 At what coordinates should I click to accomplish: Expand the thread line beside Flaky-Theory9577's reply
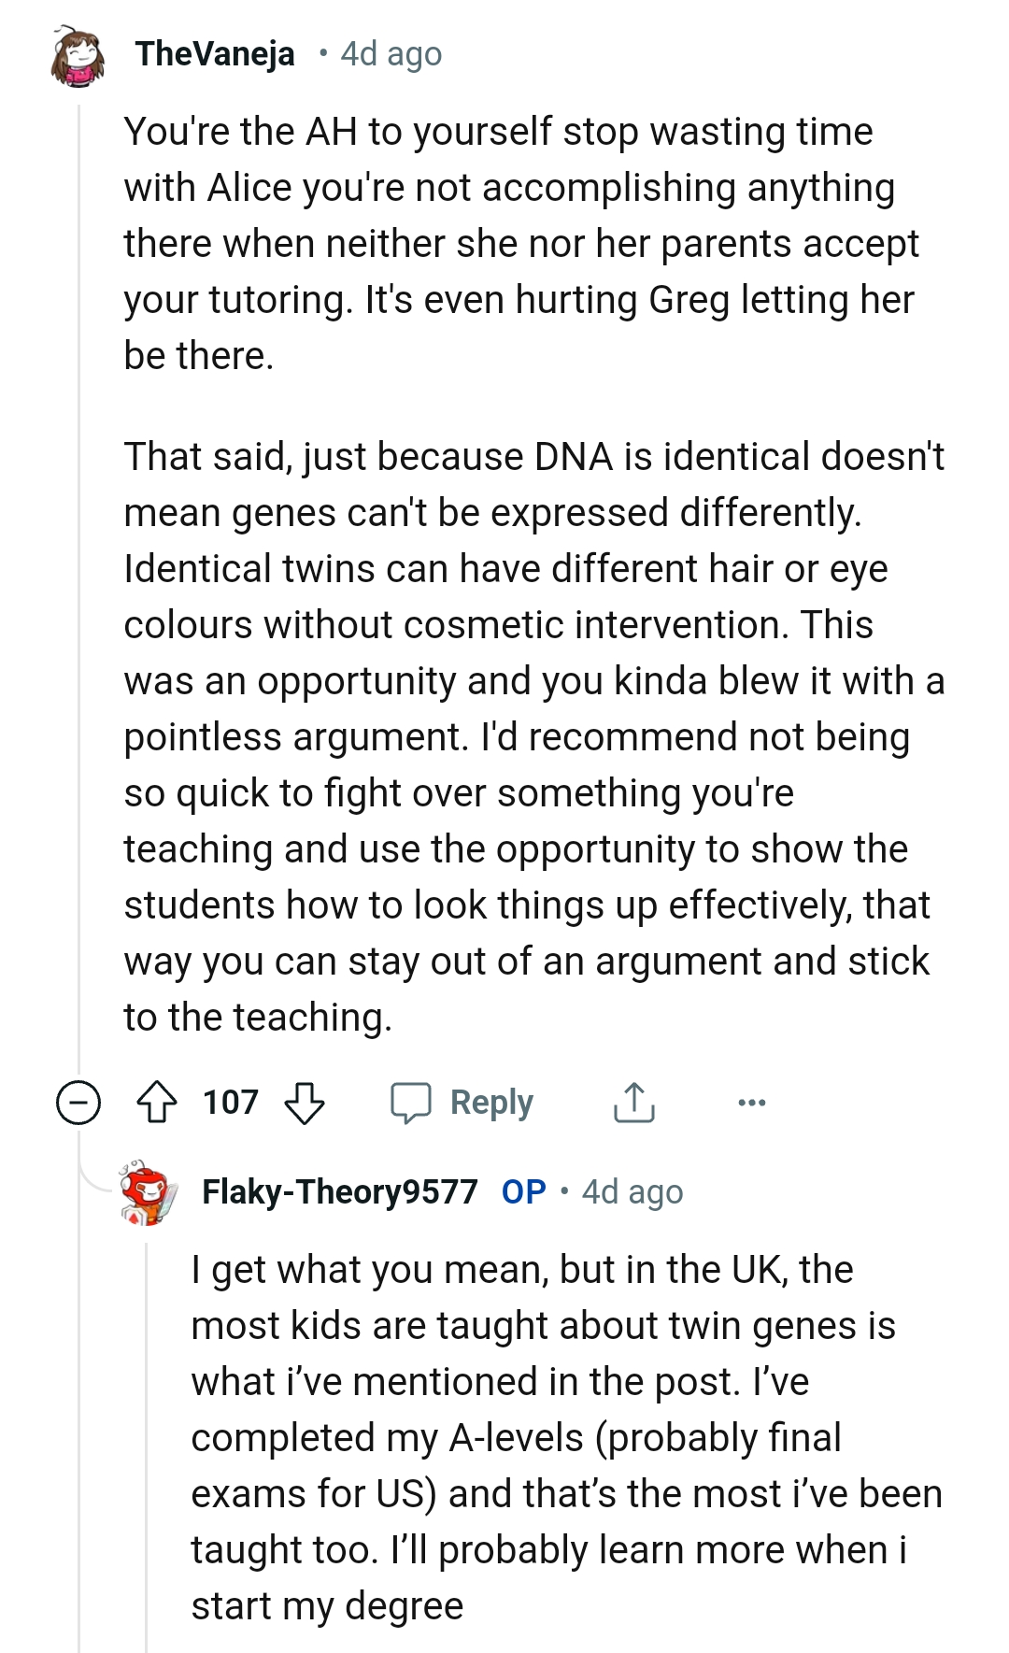[x=146, y=1448]
